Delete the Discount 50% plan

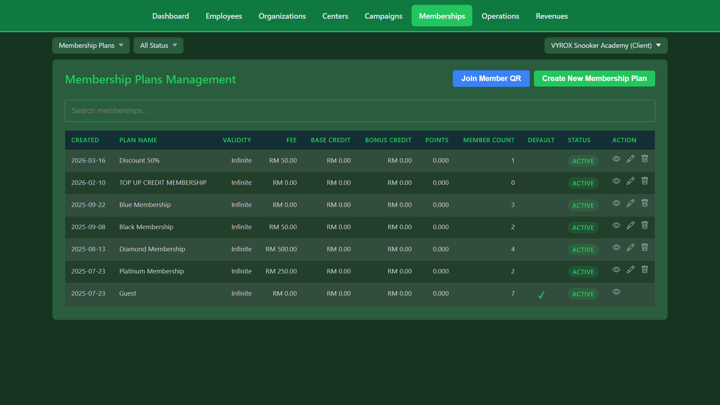coord(644,159)
